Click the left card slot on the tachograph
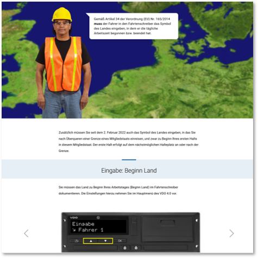Screen dimensions: 258x258 [x=95, y=248]
